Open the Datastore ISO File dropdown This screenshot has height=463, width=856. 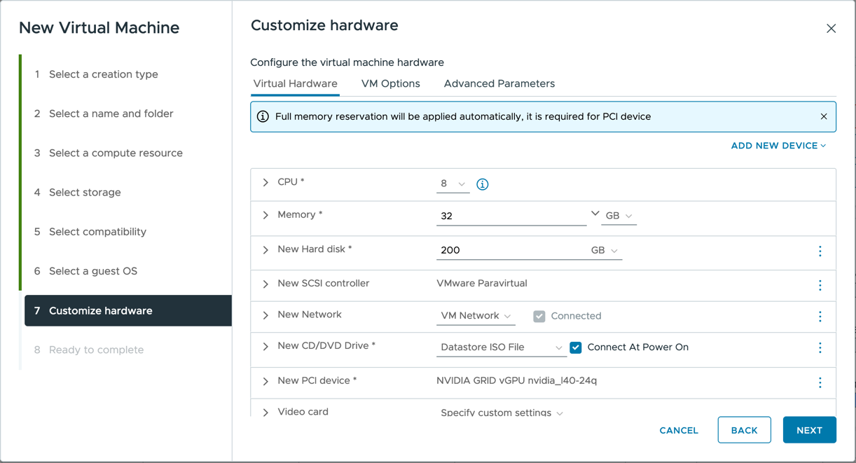[501, 347]
